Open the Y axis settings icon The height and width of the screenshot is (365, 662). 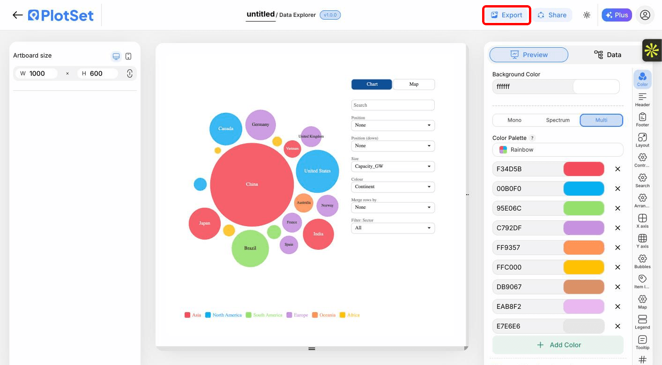tap(642, 241)
